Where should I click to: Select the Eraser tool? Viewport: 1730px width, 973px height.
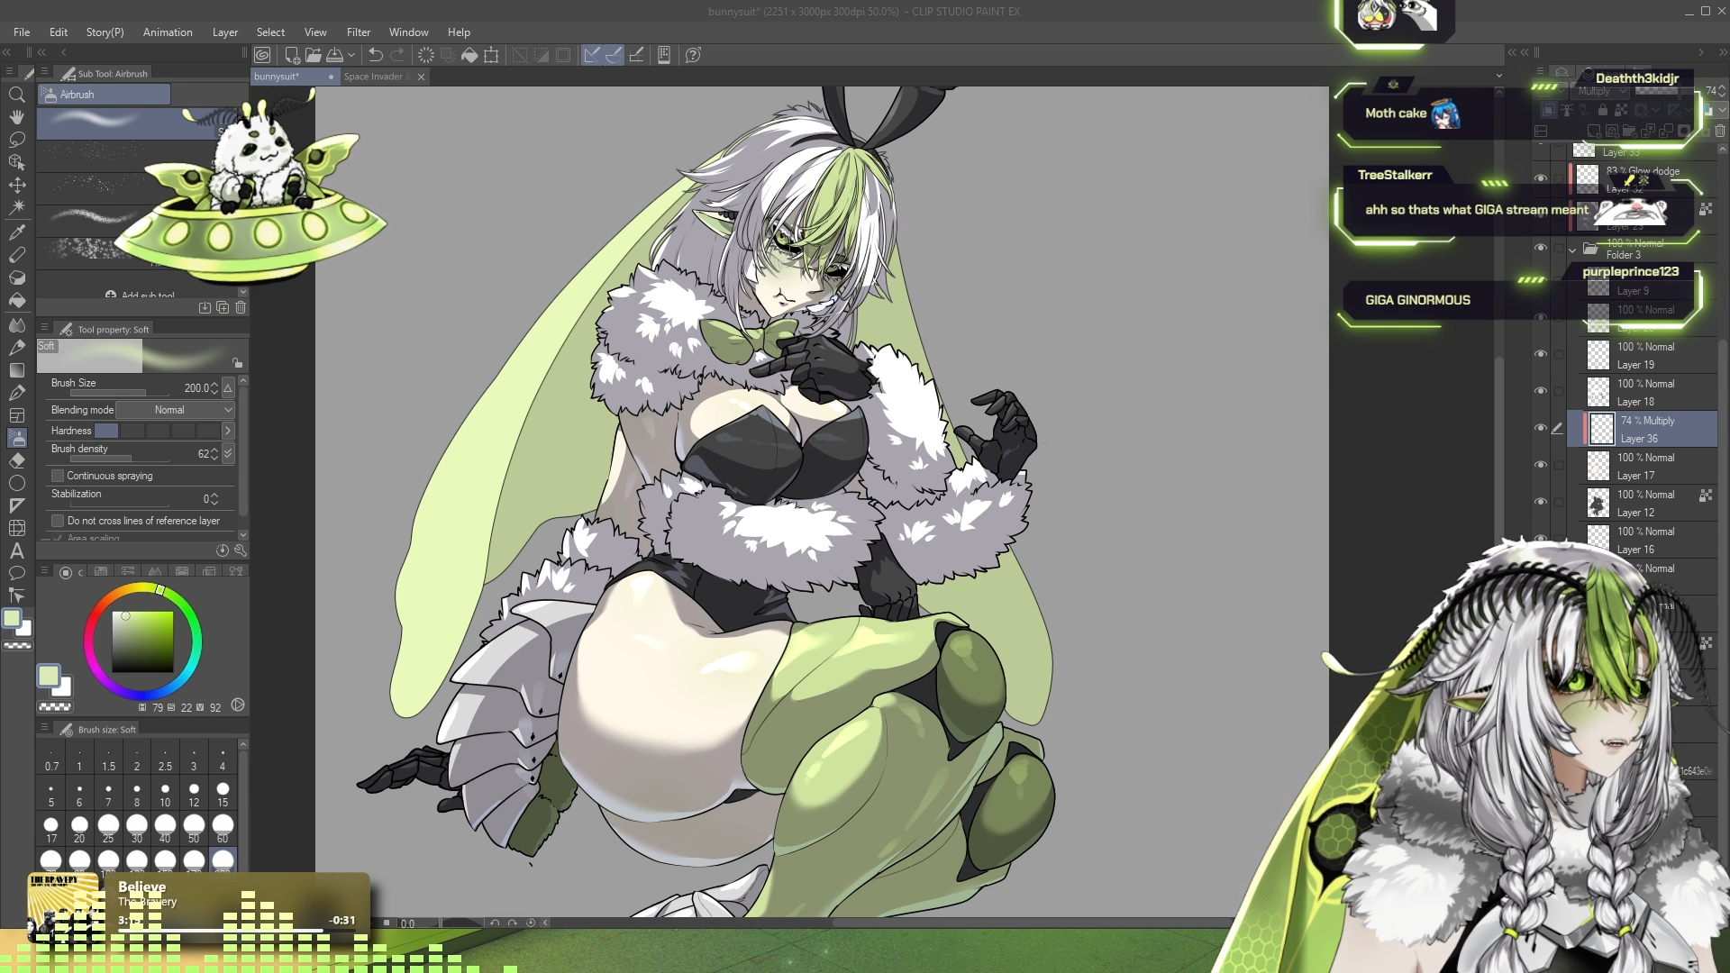16,460
